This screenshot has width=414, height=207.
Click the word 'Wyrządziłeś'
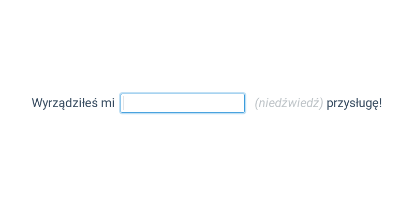click(65, 103)
